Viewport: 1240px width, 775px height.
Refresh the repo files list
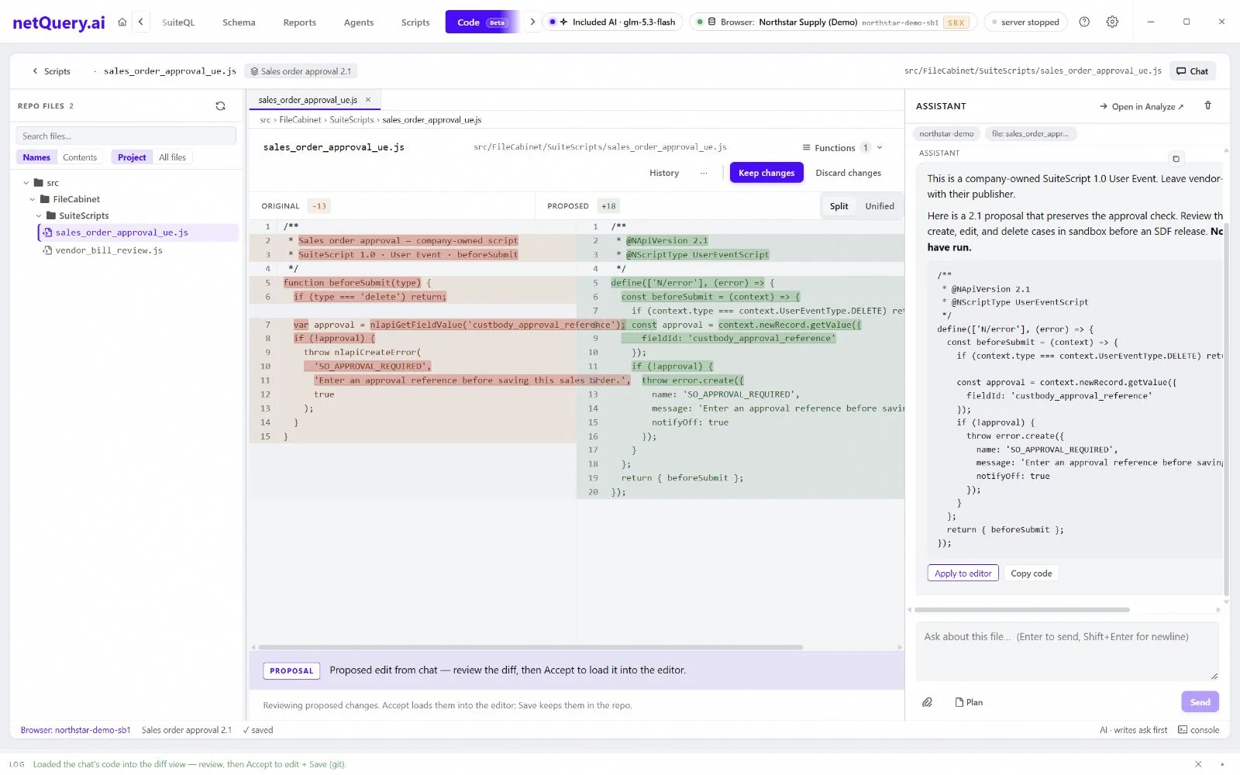(x=220, y=106)
